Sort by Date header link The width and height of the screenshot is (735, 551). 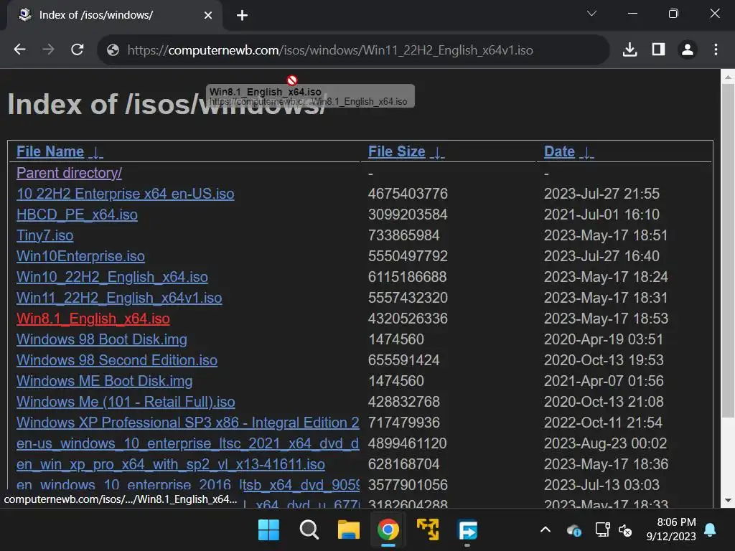pyautogui.click(x=559, y=151)
